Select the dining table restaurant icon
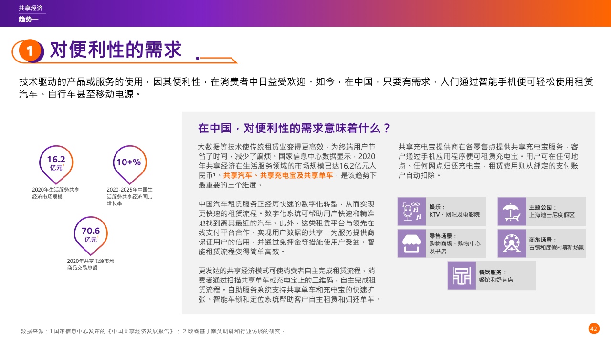 [x=461, y=275]
